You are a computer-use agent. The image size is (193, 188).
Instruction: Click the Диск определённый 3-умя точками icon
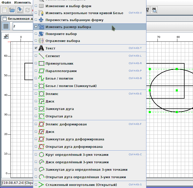[41, 162]
